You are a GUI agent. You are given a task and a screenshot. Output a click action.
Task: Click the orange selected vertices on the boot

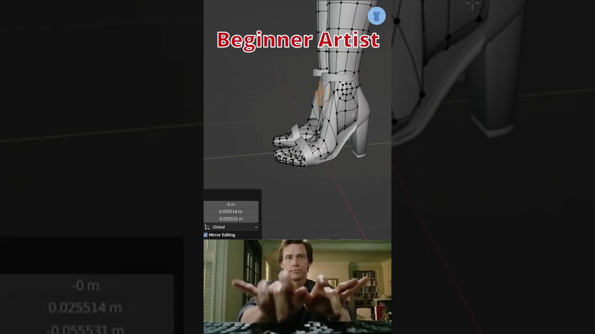click(x=322, y=94)
